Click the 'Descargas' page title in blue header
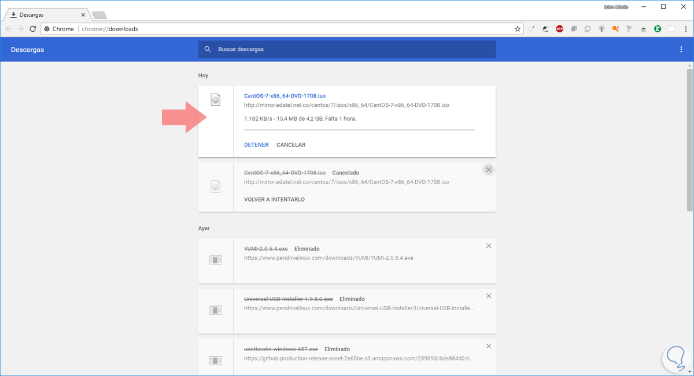 point(27,50)
